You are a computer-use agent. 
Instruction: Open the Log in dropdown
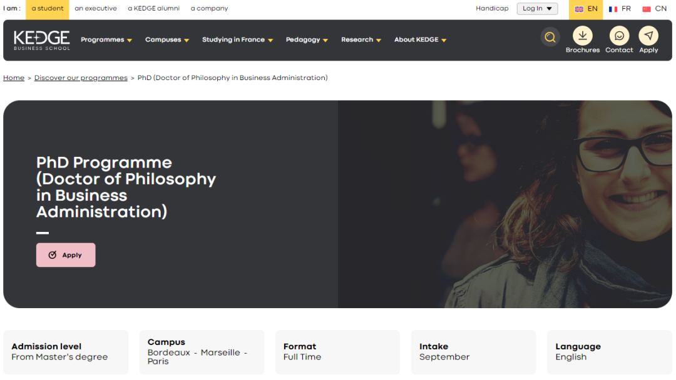pos(537,9)
